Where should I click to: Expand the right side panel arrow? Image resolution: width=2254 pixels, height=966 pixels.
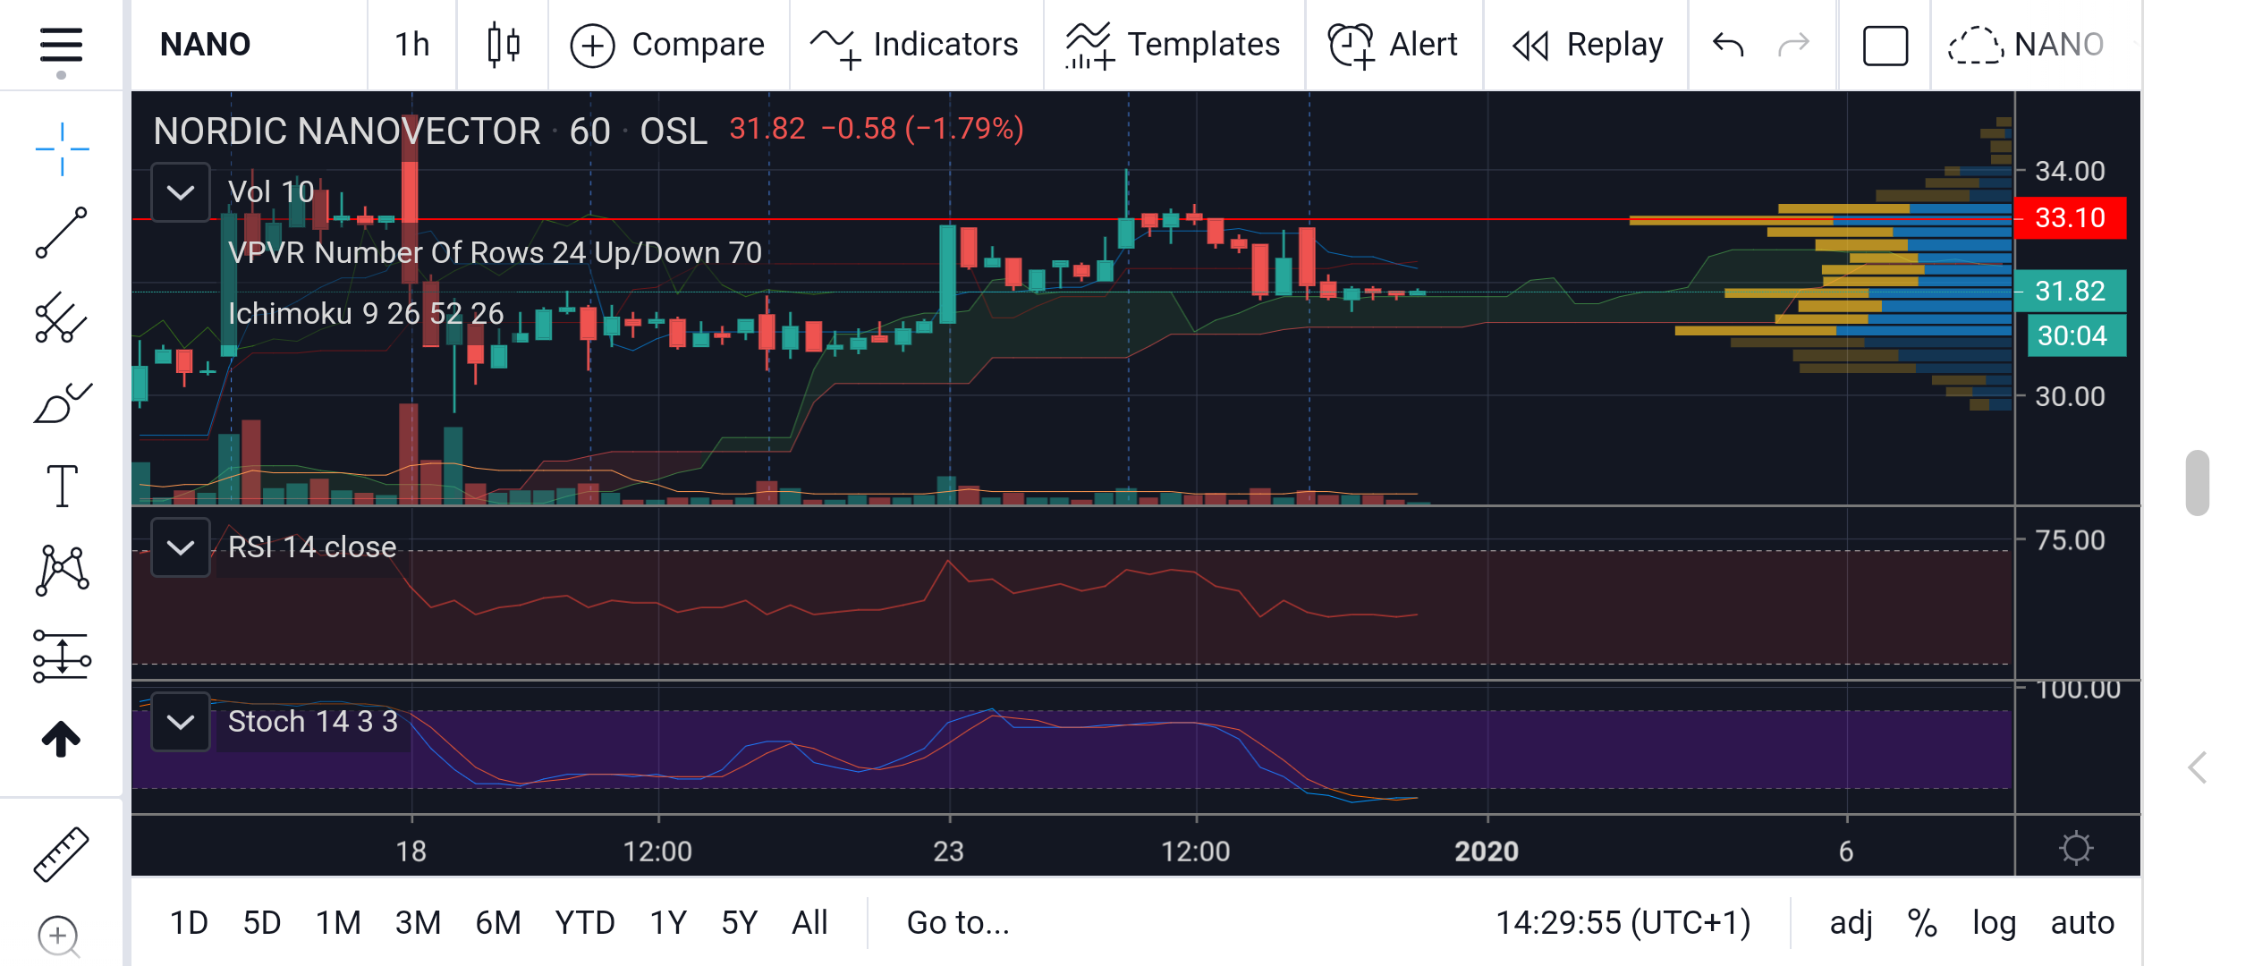click(x=2198, y=767)
